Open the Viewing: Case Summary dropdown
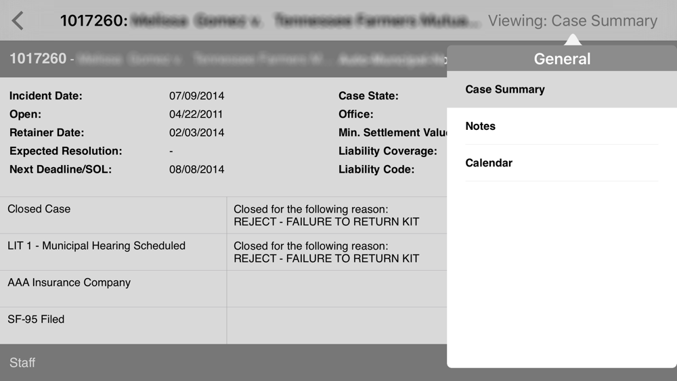This screenshot has width=677, height=381. coord(573,21)
